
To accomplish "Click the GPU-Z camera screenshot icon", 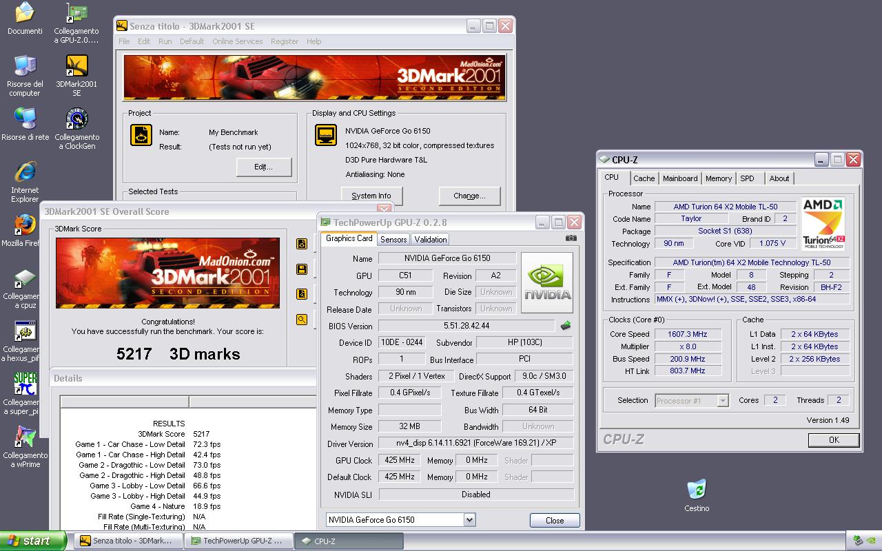I will click(x=571, y=238).
